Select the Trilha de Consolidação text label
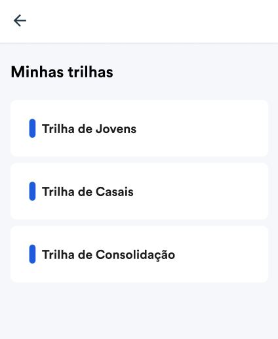This screenshot has width=278, height=339. [108, 255]
